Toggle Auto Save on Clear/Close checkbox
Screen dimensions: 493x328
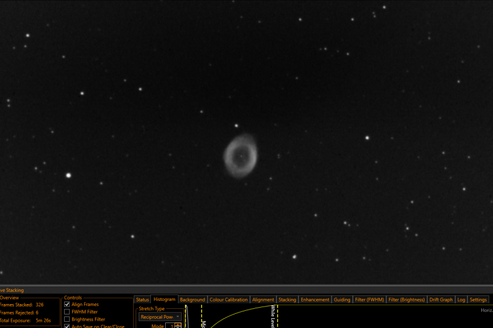click(x=67, y=326)
